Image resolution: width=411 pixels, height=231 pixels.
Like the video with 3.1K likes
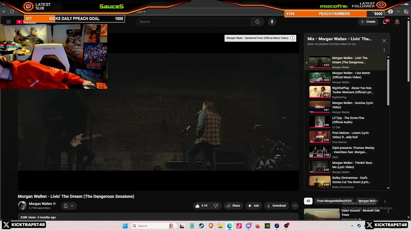(x=201, y=206)
